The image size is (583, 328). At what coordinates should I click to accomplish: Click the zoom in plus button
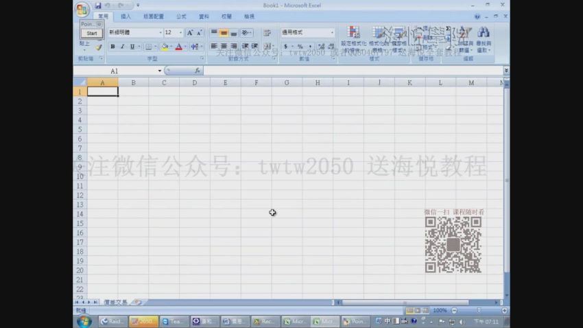504,310
